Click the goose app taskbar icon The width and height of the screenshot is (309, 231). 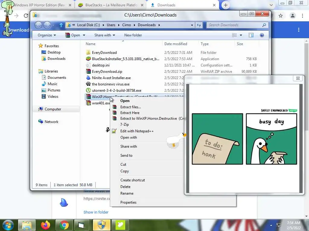[120, 225]
